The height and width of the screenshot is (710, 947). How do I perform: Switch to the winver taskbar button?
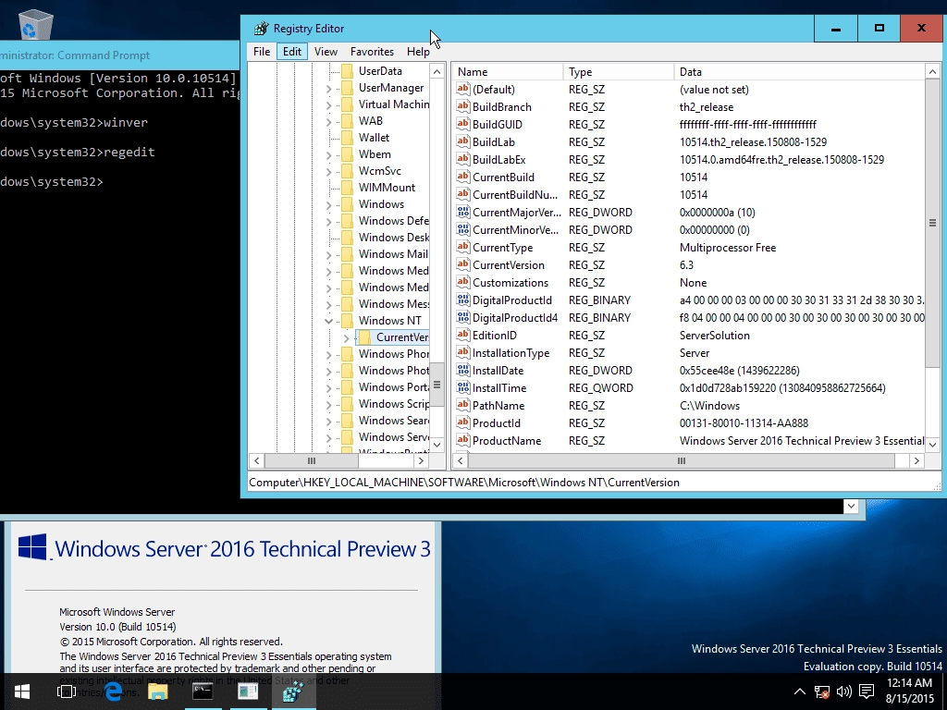(x=248, y=692)
